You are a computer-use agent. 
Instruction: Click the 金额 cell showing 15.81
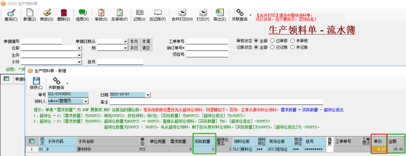pyautogui.click(x=396, y=149)
